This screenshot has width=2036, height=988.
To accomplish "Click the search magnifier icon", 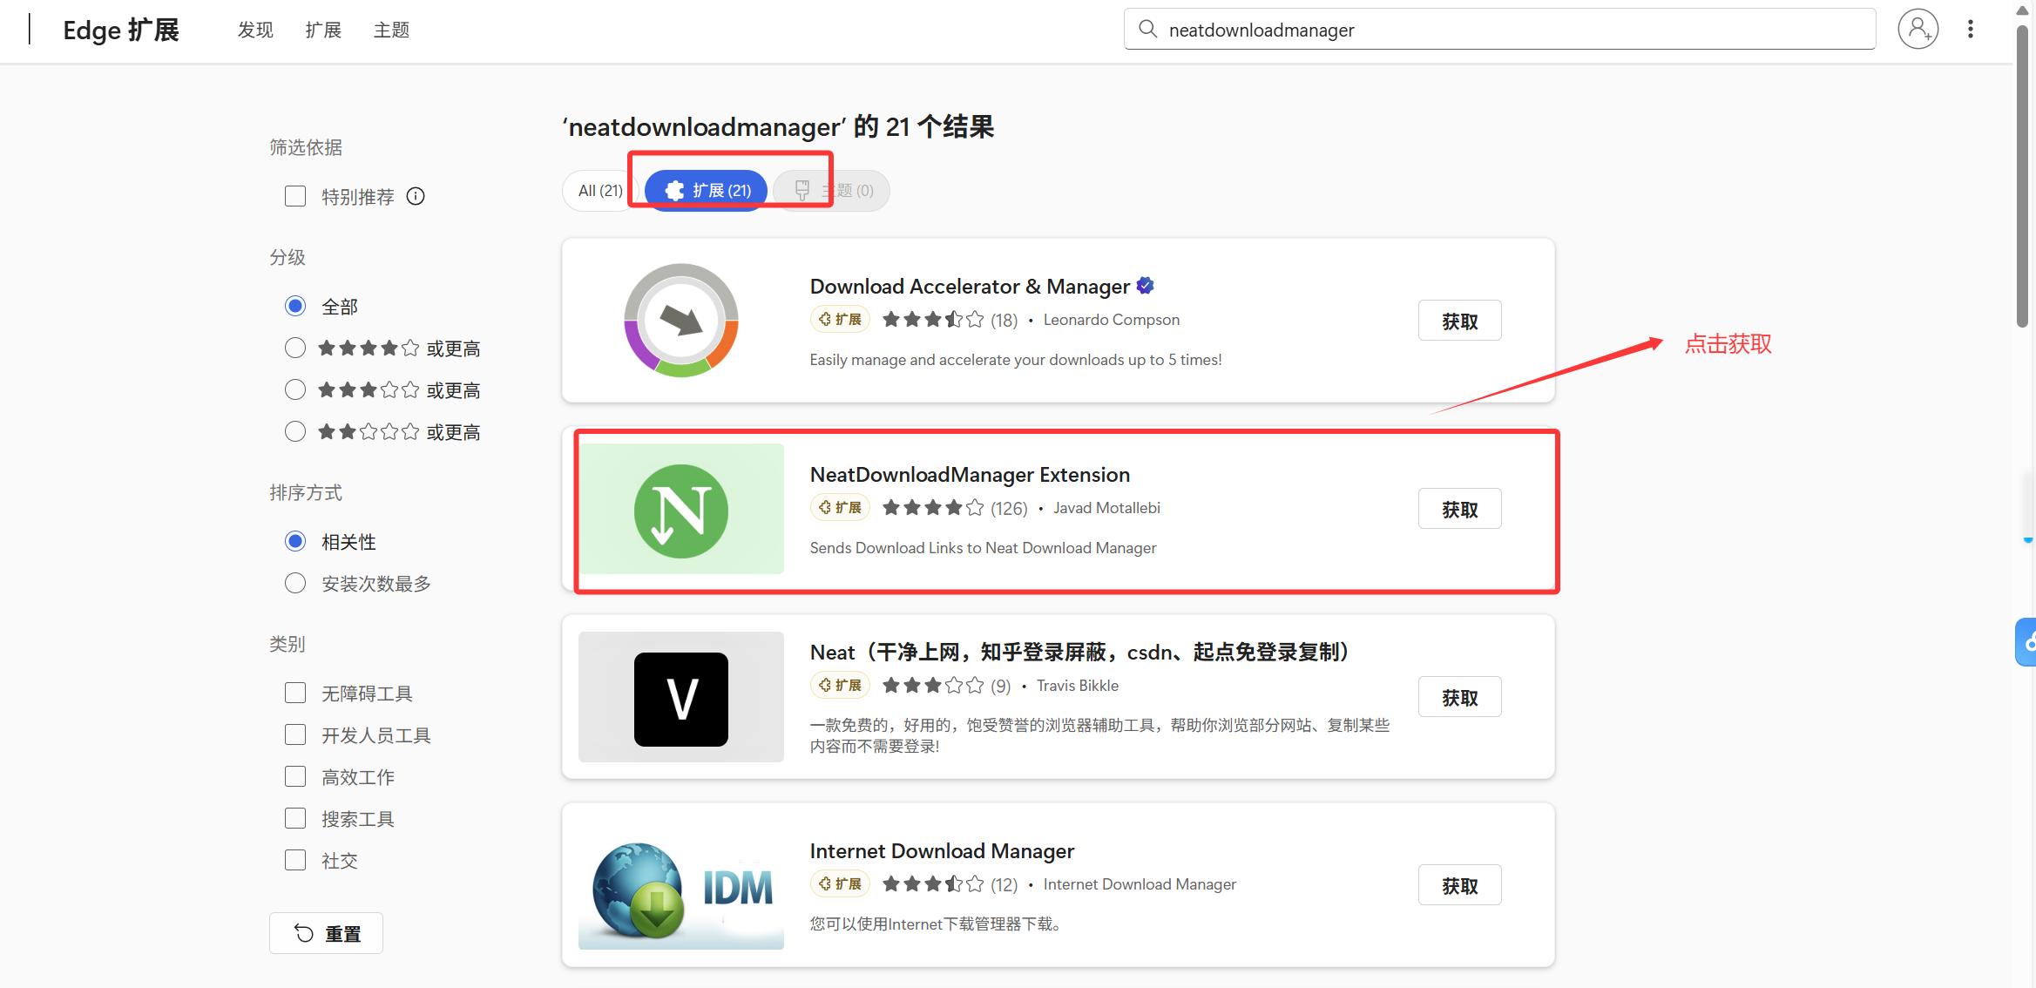I will pos(1147,30).
